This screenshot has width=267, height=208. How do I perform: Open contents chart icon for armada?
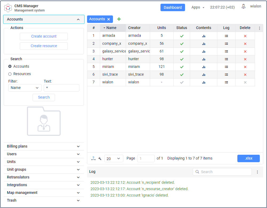(204, 36)
